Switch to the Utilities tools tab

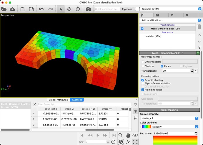[x=187, y=15]
